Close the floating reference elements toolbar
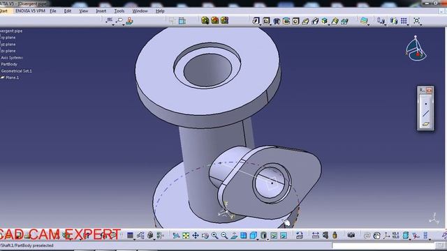The image size is (447, 251). click(x=429, y=91)
